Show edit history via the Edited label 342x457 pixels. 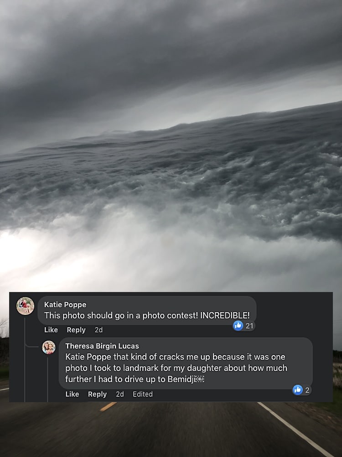click(143, 394)
